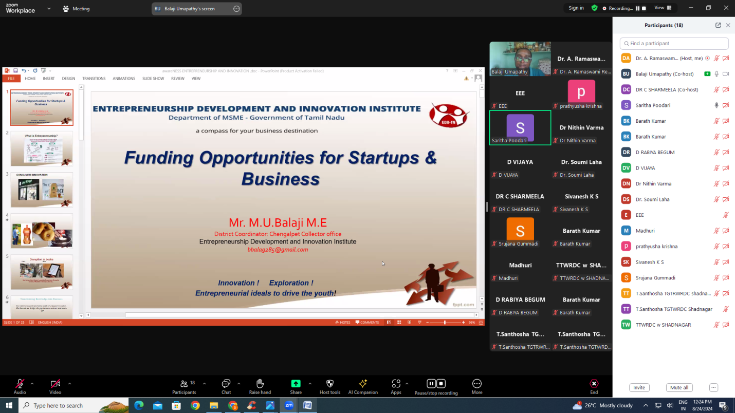Image resolution: width=735 pixels, height=413 pixels.
Task: Open the FILE tab in PowerPoint
Action: pyautogui.click(x=11, y=79)
